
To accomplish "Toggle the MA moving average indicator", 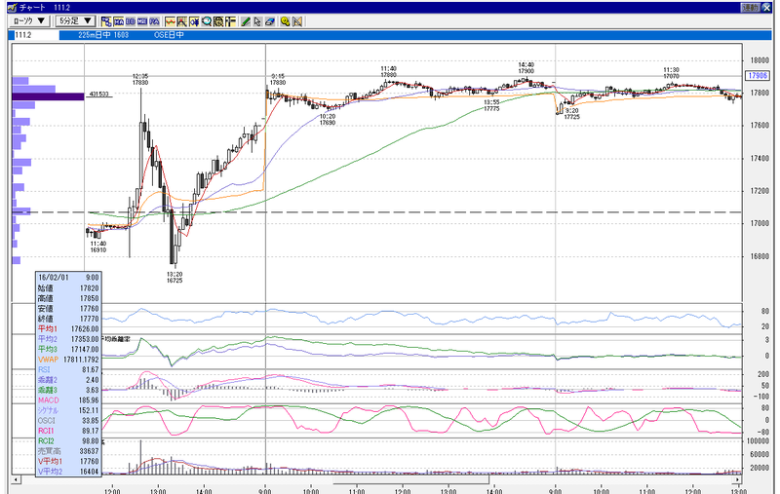I will pos(118,21).
